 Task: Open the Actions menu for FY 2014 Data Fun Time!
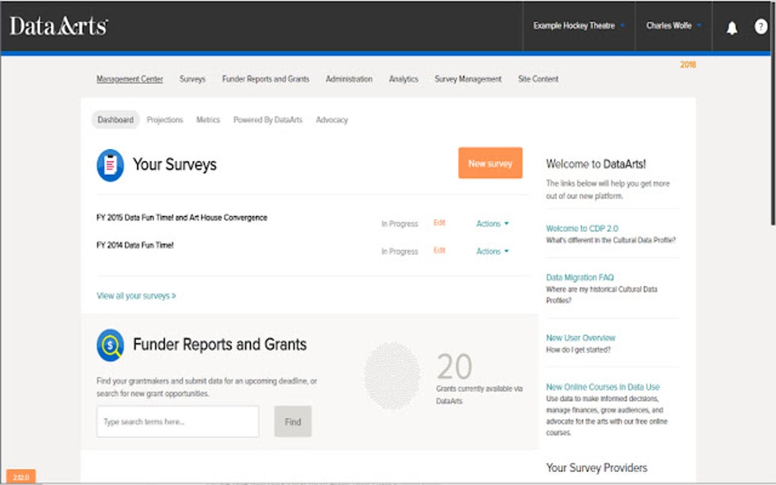(491, 251)
